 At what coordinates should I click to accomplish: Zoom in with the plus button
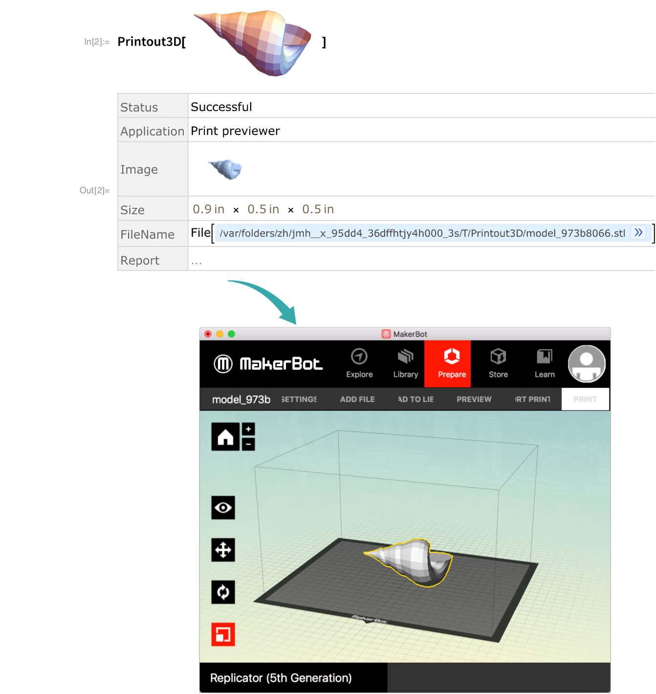[248, 429]
